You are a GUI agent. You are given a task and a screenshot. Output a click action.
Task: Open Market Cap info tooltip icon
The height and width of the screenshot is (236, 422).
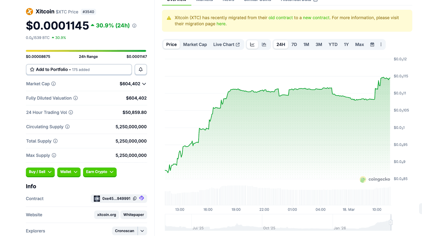(x=54, y=84)
